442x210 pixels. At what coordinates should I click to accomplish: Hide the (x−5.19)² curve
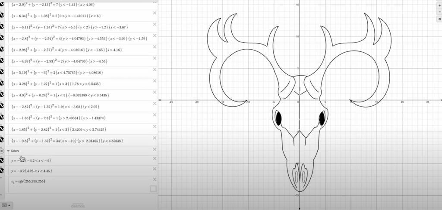point(2,72)
